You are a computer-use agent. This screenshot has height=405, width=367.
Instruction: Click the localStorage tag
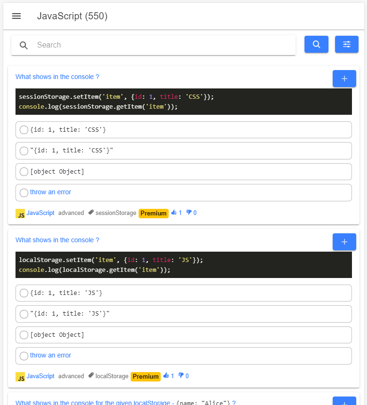click(x=108, y=376)
